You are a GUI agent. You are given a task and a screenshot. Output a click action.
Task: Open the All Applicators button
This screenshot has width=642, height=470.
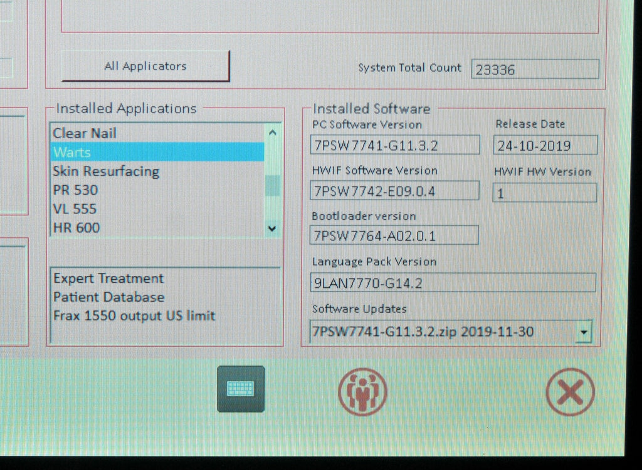pos(145,66)
